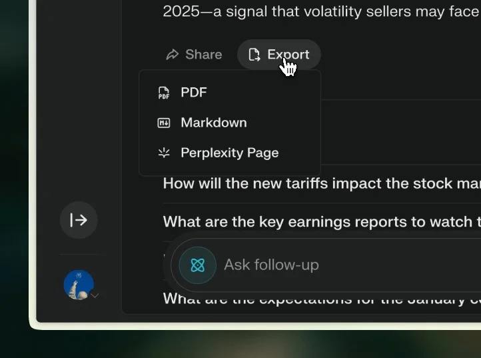This screenshot has height=358, width=481.
Task: Toggle the Export dropdown label
Action: click(288, 55)
